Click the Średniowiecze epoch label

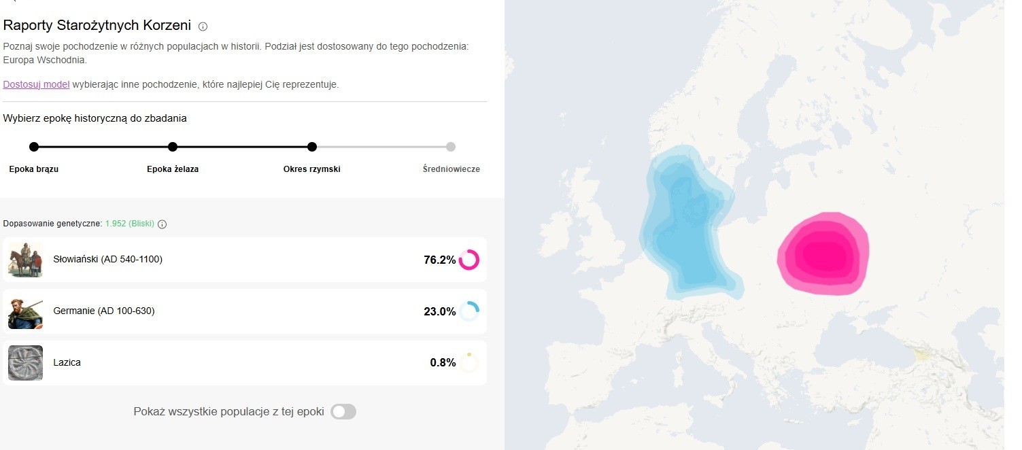point(451,169)
